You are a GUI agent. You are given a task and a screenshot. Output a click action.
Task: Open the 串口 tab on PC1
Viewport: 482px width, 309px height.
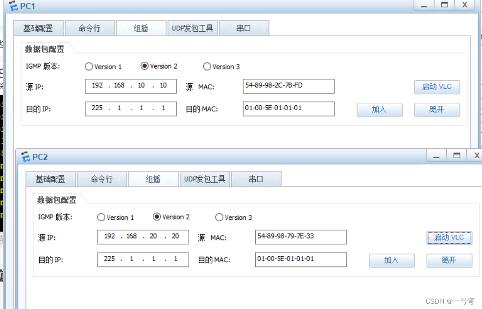244,28
